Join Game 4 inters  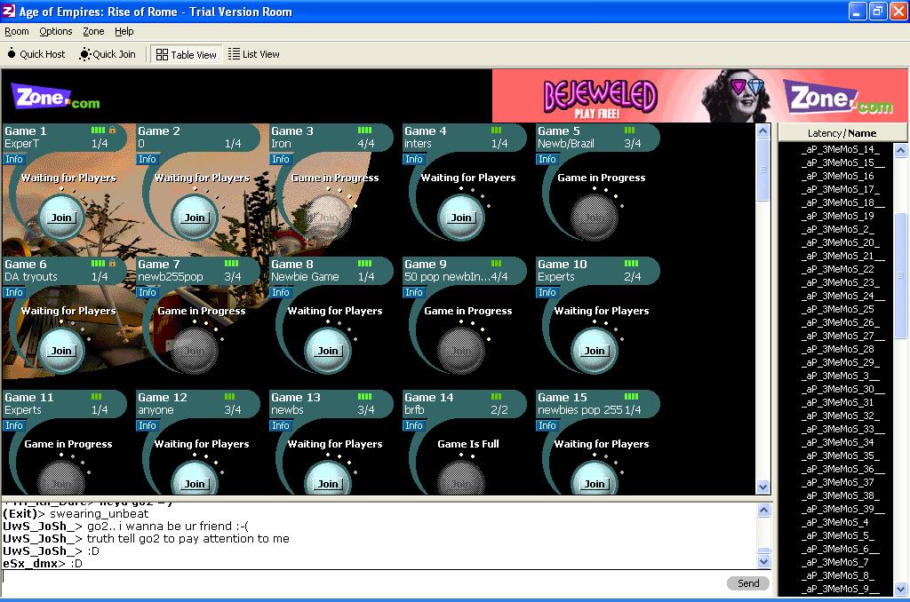461,218
